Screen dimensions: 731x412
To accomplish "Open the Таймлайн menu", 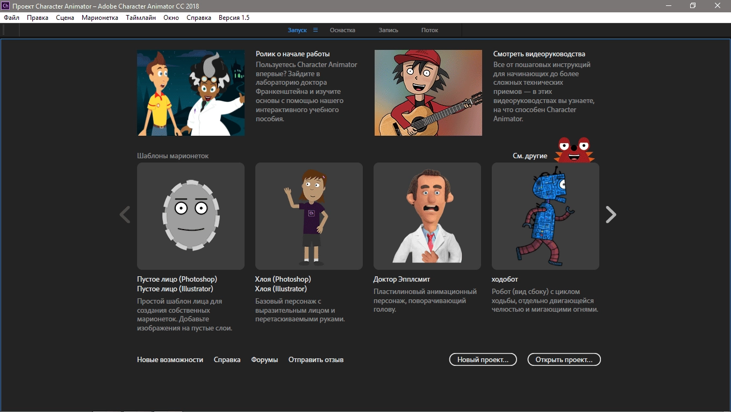I will click(141, 18).
